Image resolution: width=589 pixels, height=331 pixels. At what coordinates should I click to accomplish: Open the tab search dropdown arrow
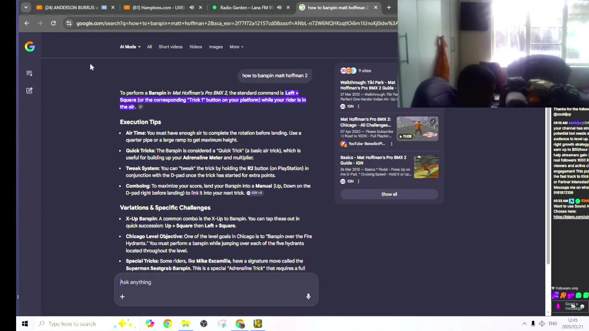pyautogui.click(x=26, y=7)
